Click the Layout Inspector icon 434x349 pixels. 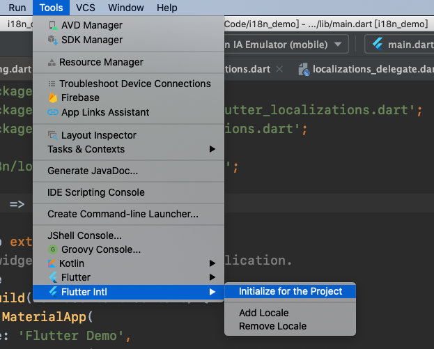(53, 135)
